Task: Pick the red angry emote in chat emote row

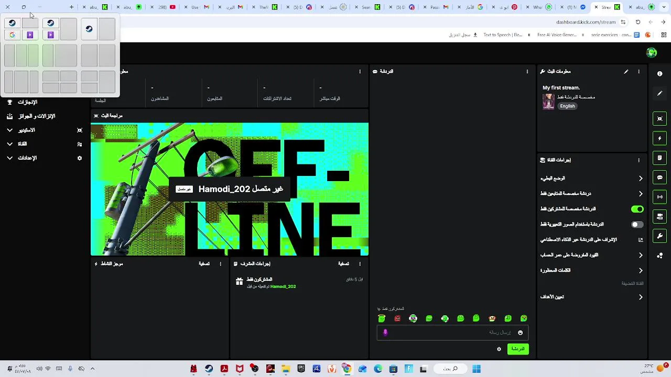Action: (397, 318)
